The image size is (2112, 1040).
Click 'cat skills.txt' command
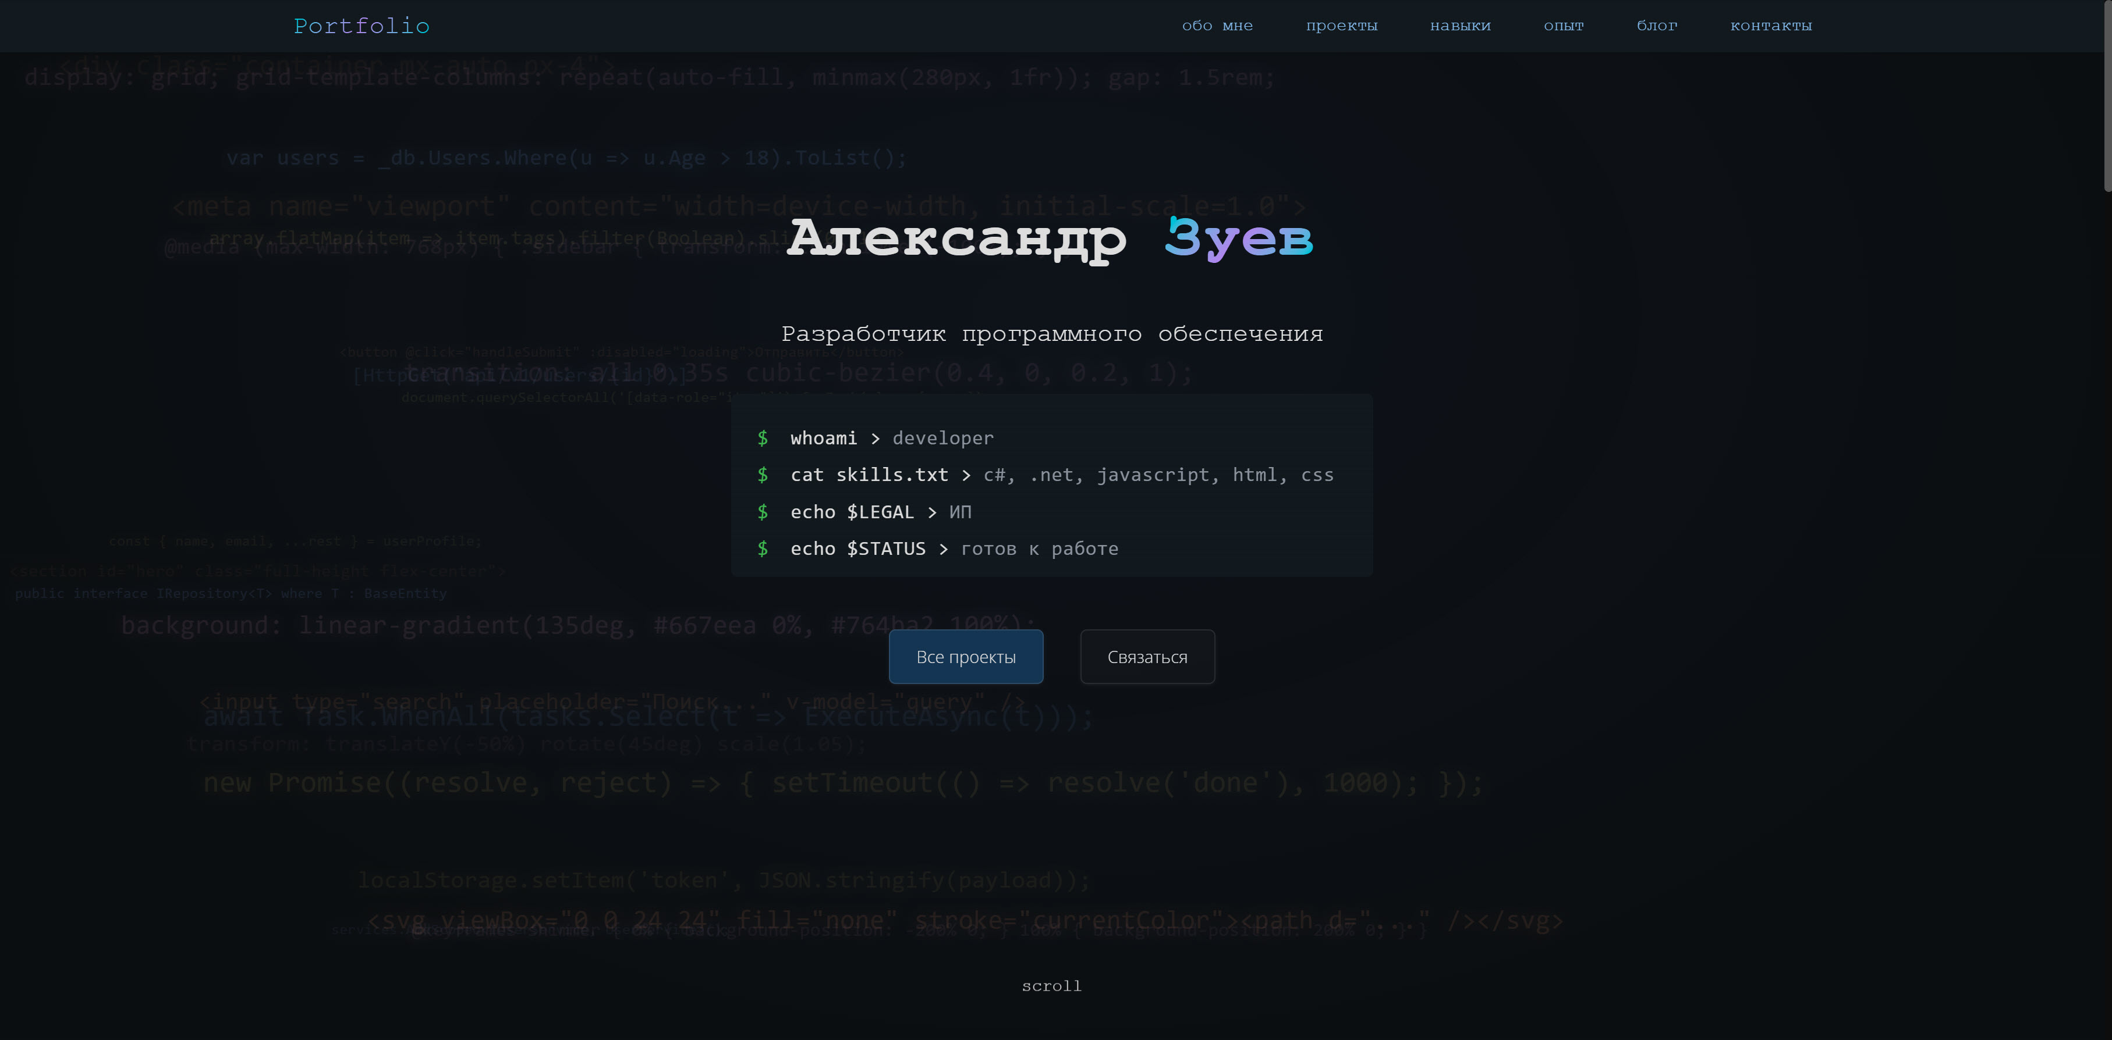click(x=869, y=475)
